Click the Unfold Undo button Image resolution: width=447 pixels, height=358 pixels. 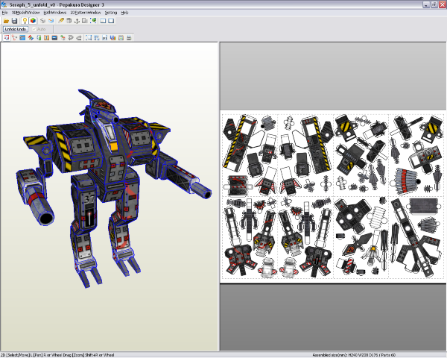(x=16, y=29)
